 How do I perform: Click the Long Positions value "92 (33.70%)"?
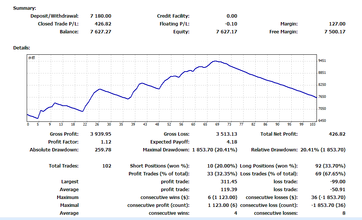(x=330, y=166)
